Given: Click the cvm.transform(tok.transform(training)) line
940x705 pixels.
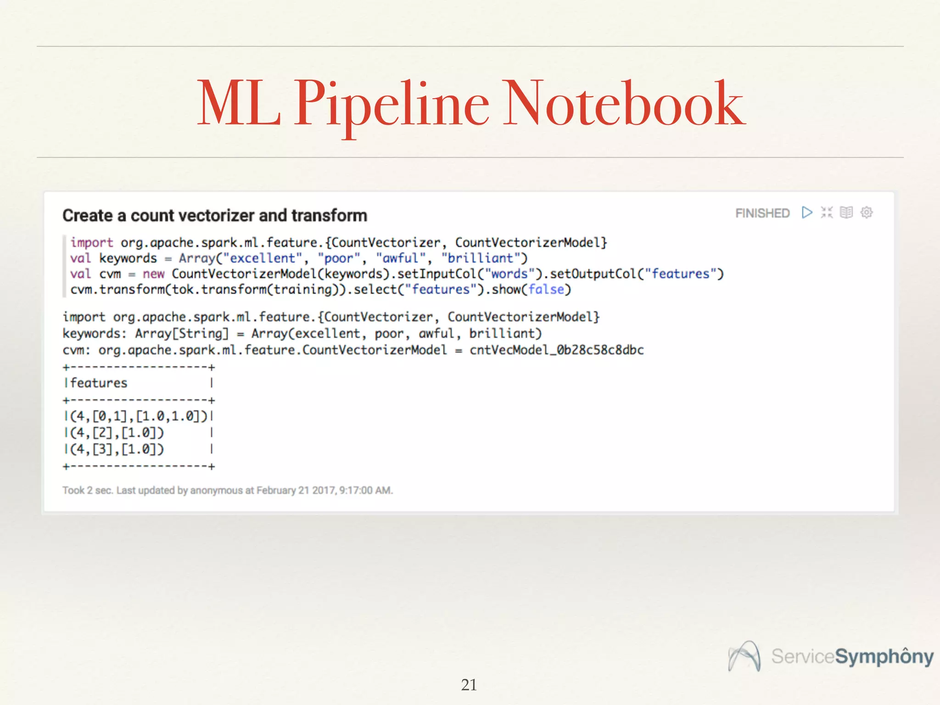Looking at the screenshot, I should 320,290.
